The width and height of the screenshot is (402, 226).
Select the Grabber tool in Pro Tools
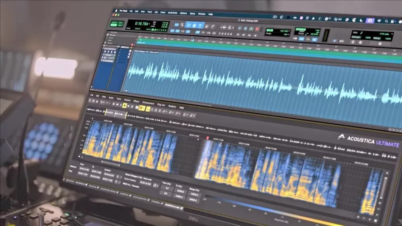tap(201, 26)
